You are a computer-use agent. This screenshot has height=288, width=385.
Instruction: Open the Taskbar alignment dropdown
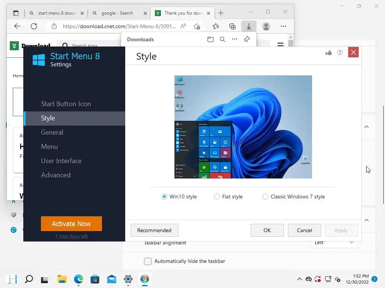(x=334, y=243)
